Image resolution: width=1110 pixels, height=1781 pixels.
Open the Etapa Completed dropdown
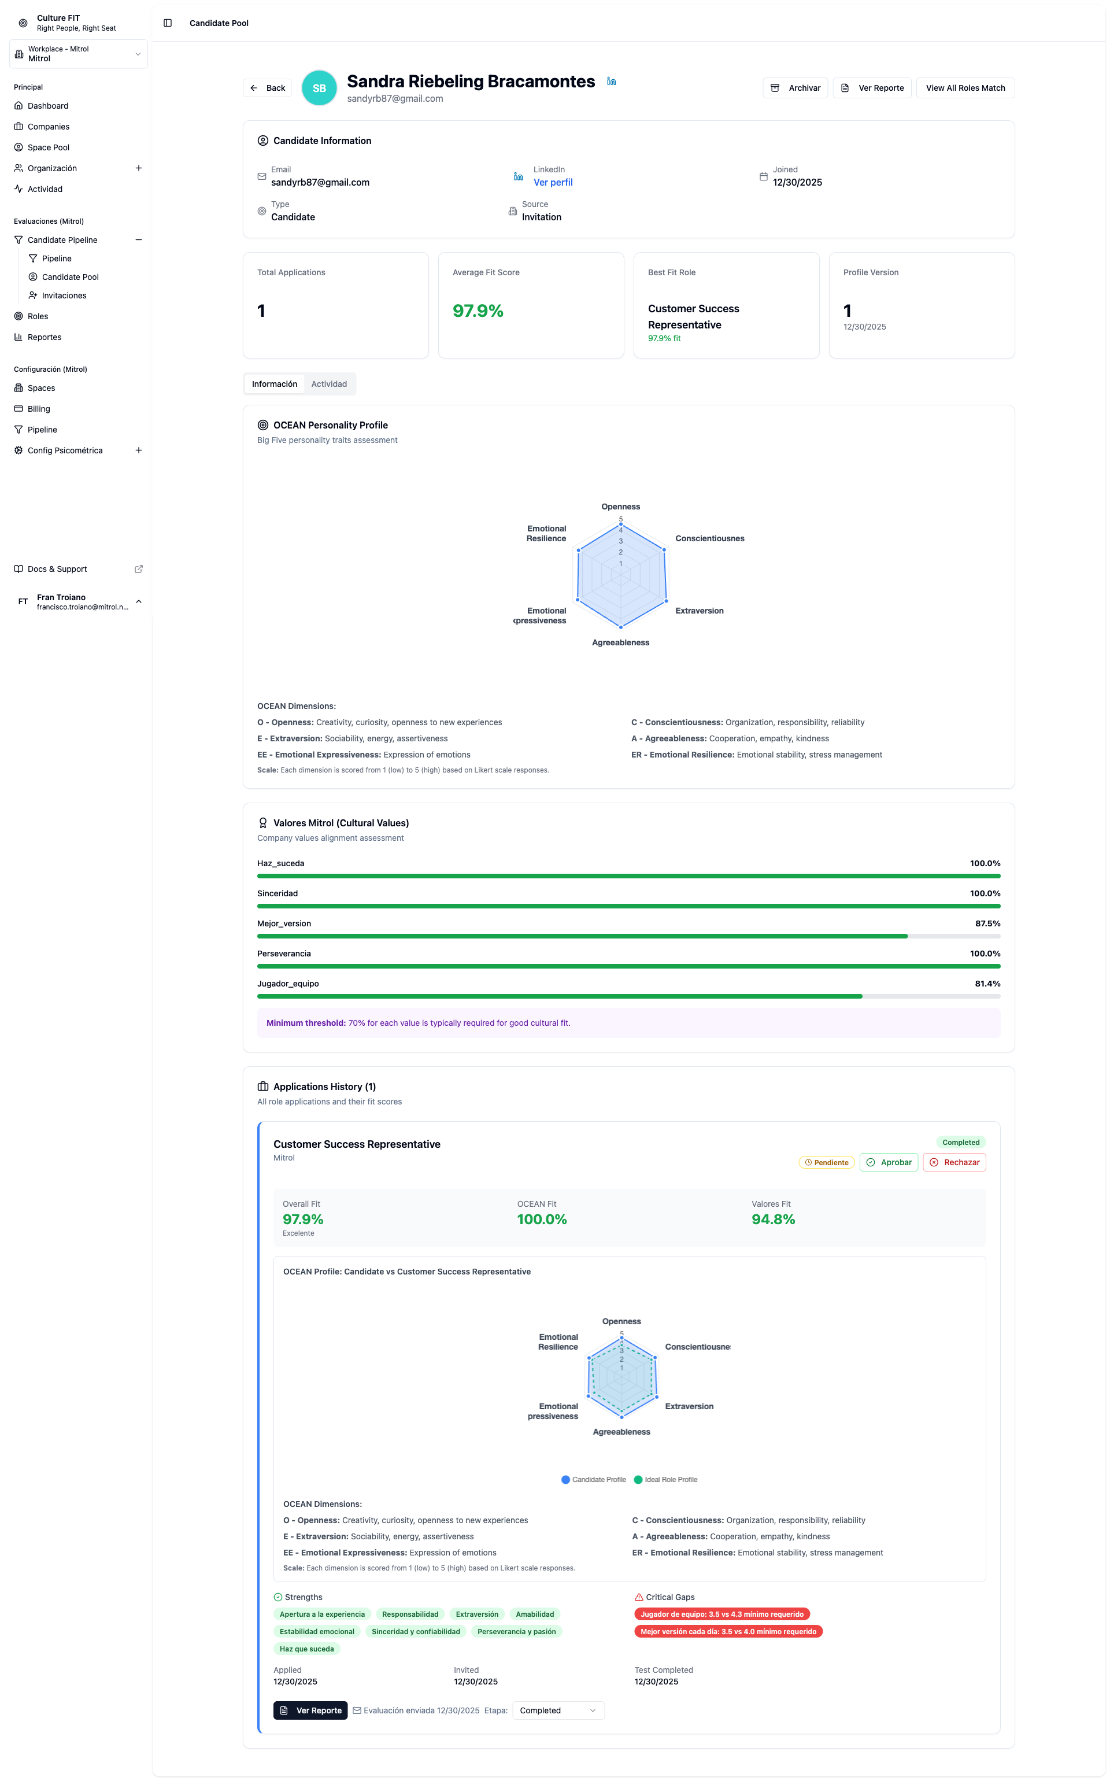(x=558, y=1710)
